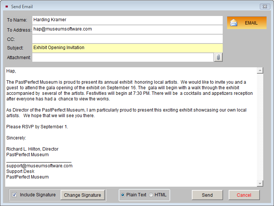Focus the To Address email field
Image resolution: width=274 pixels, height=206 pixels.
click(127, 29)
